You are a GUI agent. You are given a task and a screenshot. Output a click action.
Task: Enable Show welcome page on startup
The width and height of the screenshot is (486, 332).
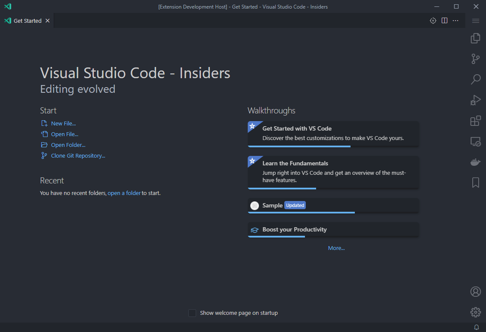pyautogui.click(x=192, y=313)
